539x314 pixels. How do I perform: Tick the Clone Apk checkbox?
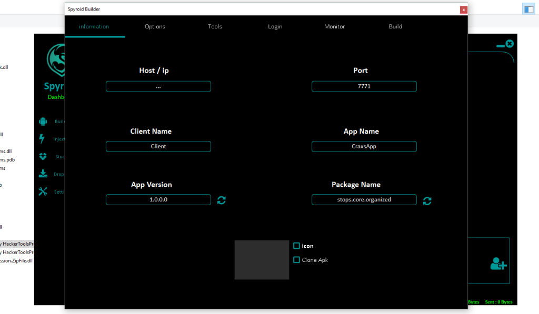tap(296, 260)
